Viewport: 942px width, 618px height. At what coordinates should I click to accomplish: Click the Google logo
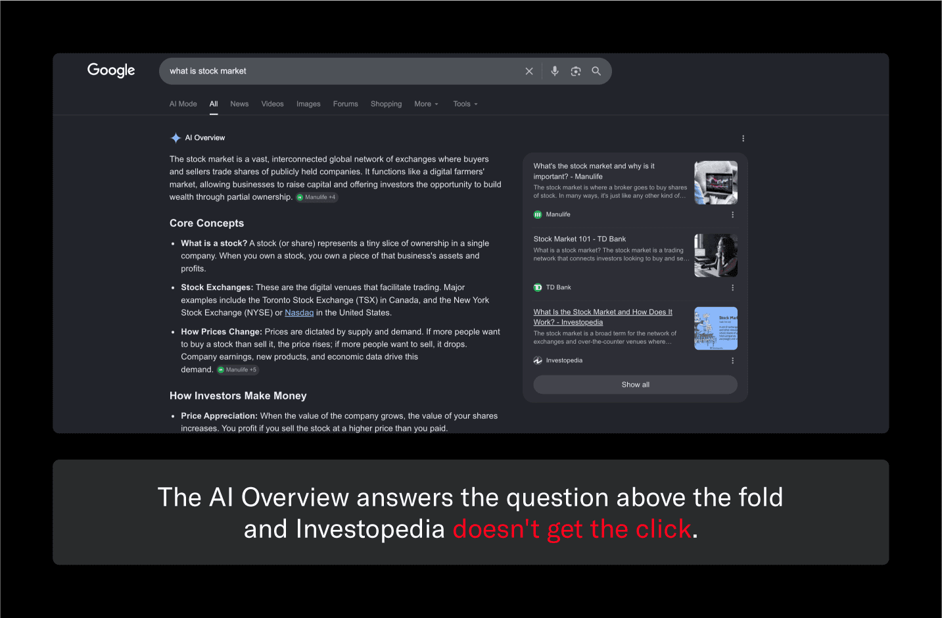(111, 70)
